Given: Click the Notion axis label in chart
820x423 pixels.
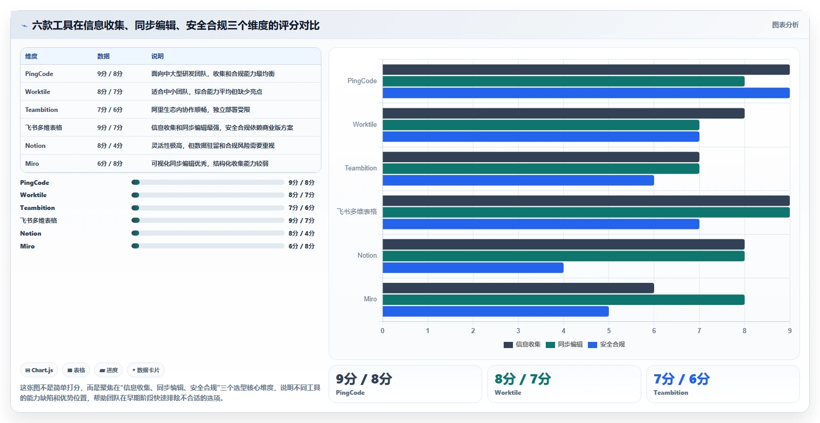Looking at the screenshot, I should tap(367, 256).
